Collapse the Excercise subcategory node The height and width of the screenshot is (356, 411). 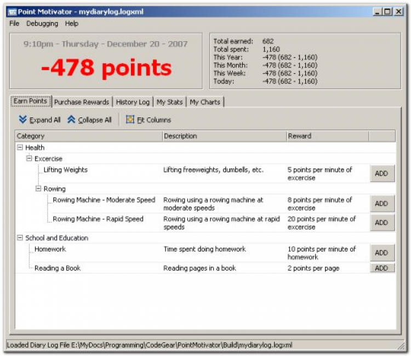click(29, 159)
